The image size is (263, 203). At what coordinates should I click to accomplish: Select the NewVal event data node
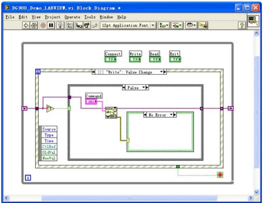click(49, 158)
